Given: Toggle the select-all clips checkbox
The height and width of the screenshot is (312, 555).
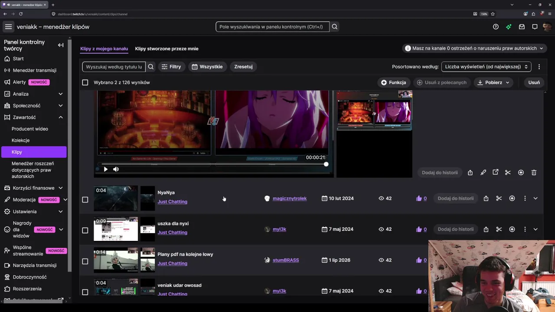Looking at the screenshot, I should 85,82.
